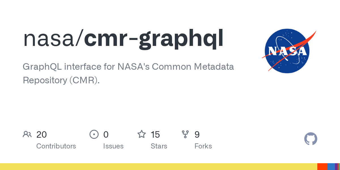
Task: Select the repository description text
Action: (x=128, y=73)
